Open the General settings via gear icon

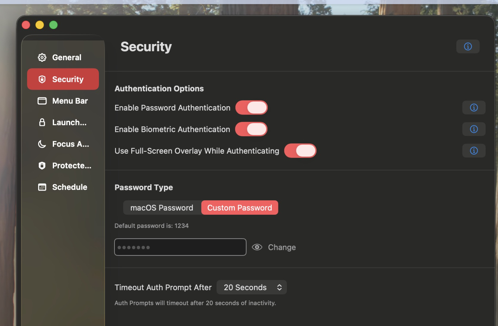click(x=42, y=57)
